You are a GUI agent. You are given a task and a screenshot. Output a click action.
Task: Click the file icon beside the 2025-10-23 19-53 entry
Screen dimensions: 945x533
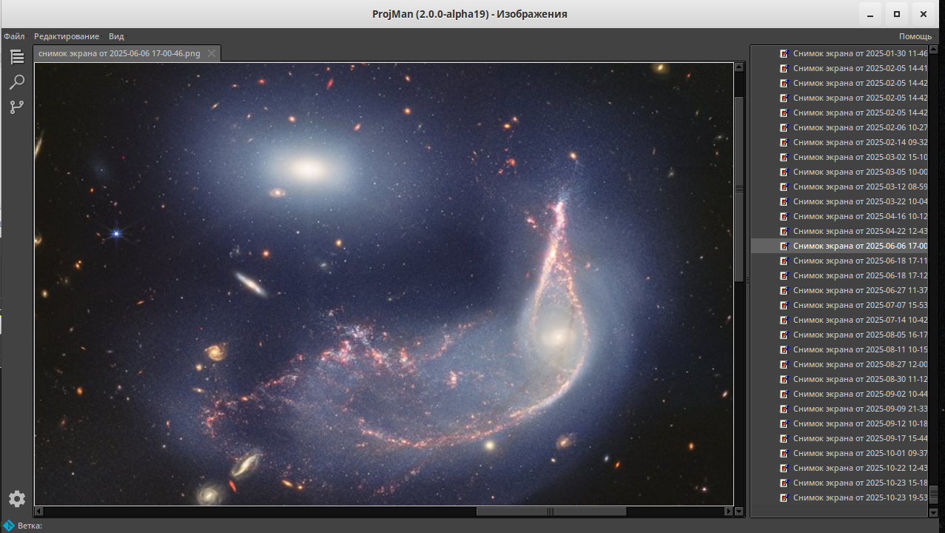tap(784, 497)
